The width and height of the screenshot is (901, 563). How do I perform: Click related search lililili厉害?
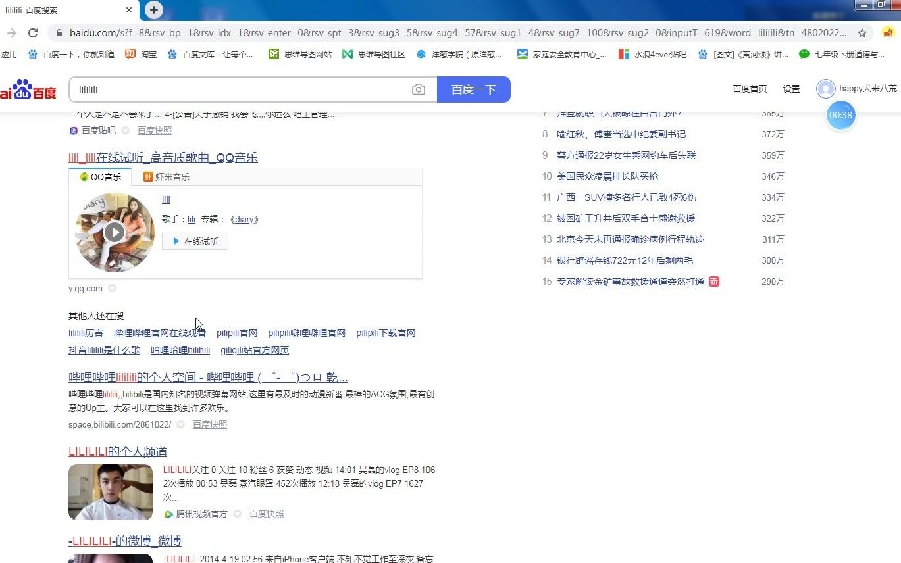(86, 333)
